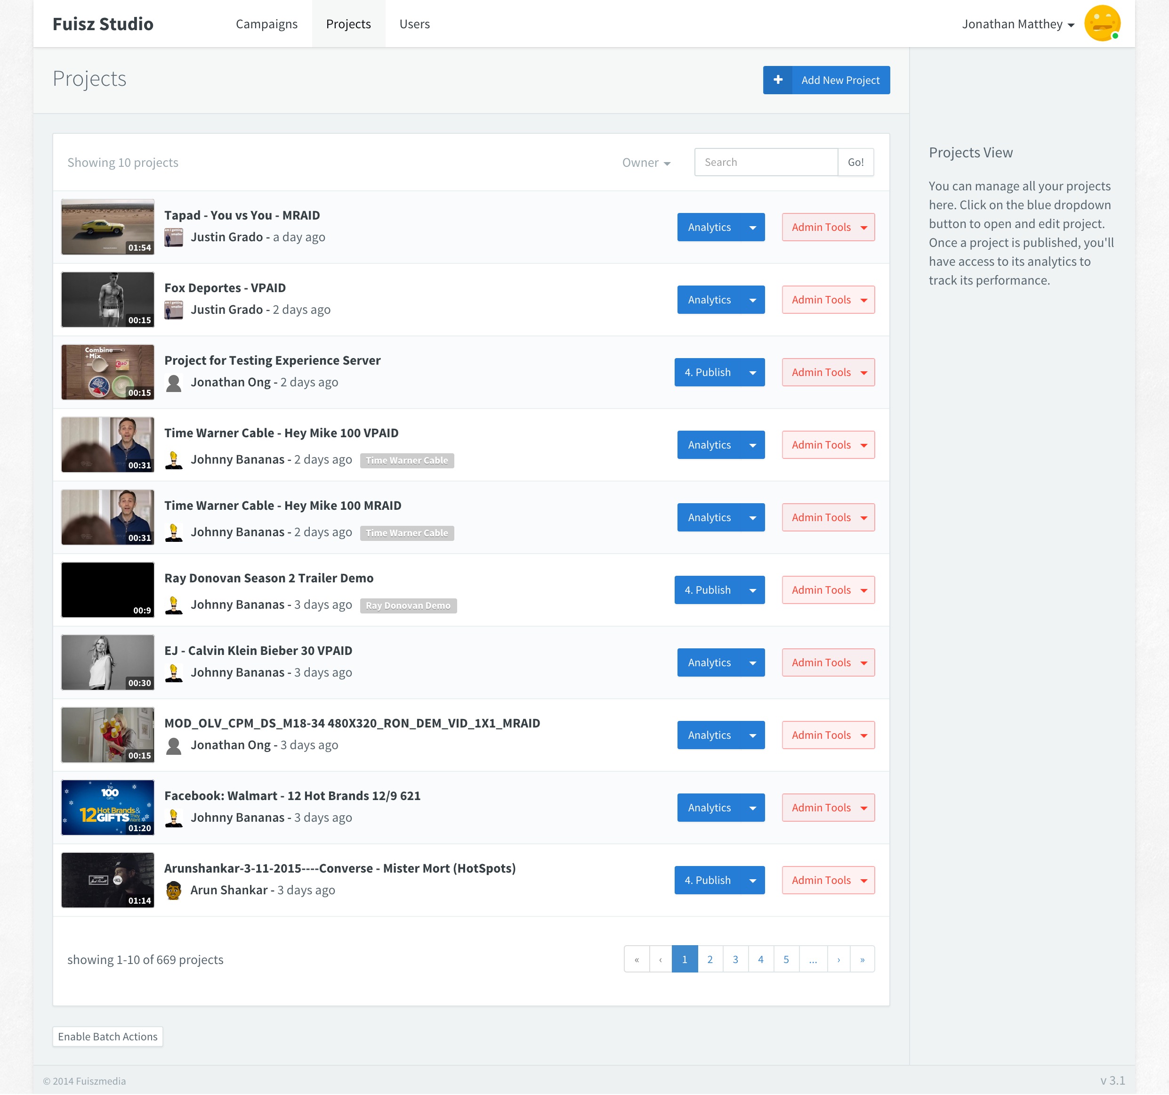Click the project Search input field
1169x1095 pixels.
coord(766,163)
